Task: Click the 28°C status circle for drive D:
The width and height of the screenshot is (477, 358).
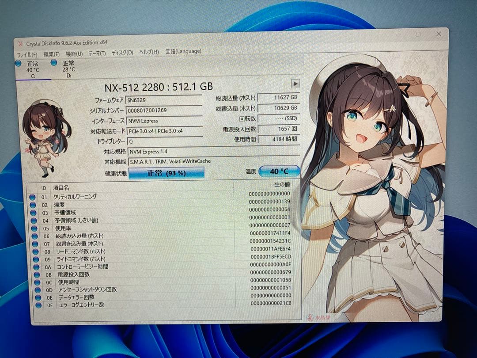Action: click(x=53, y=62)
